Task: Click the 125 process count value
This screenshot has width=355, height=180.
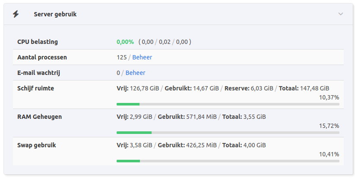Action: (x=121, y=57)
